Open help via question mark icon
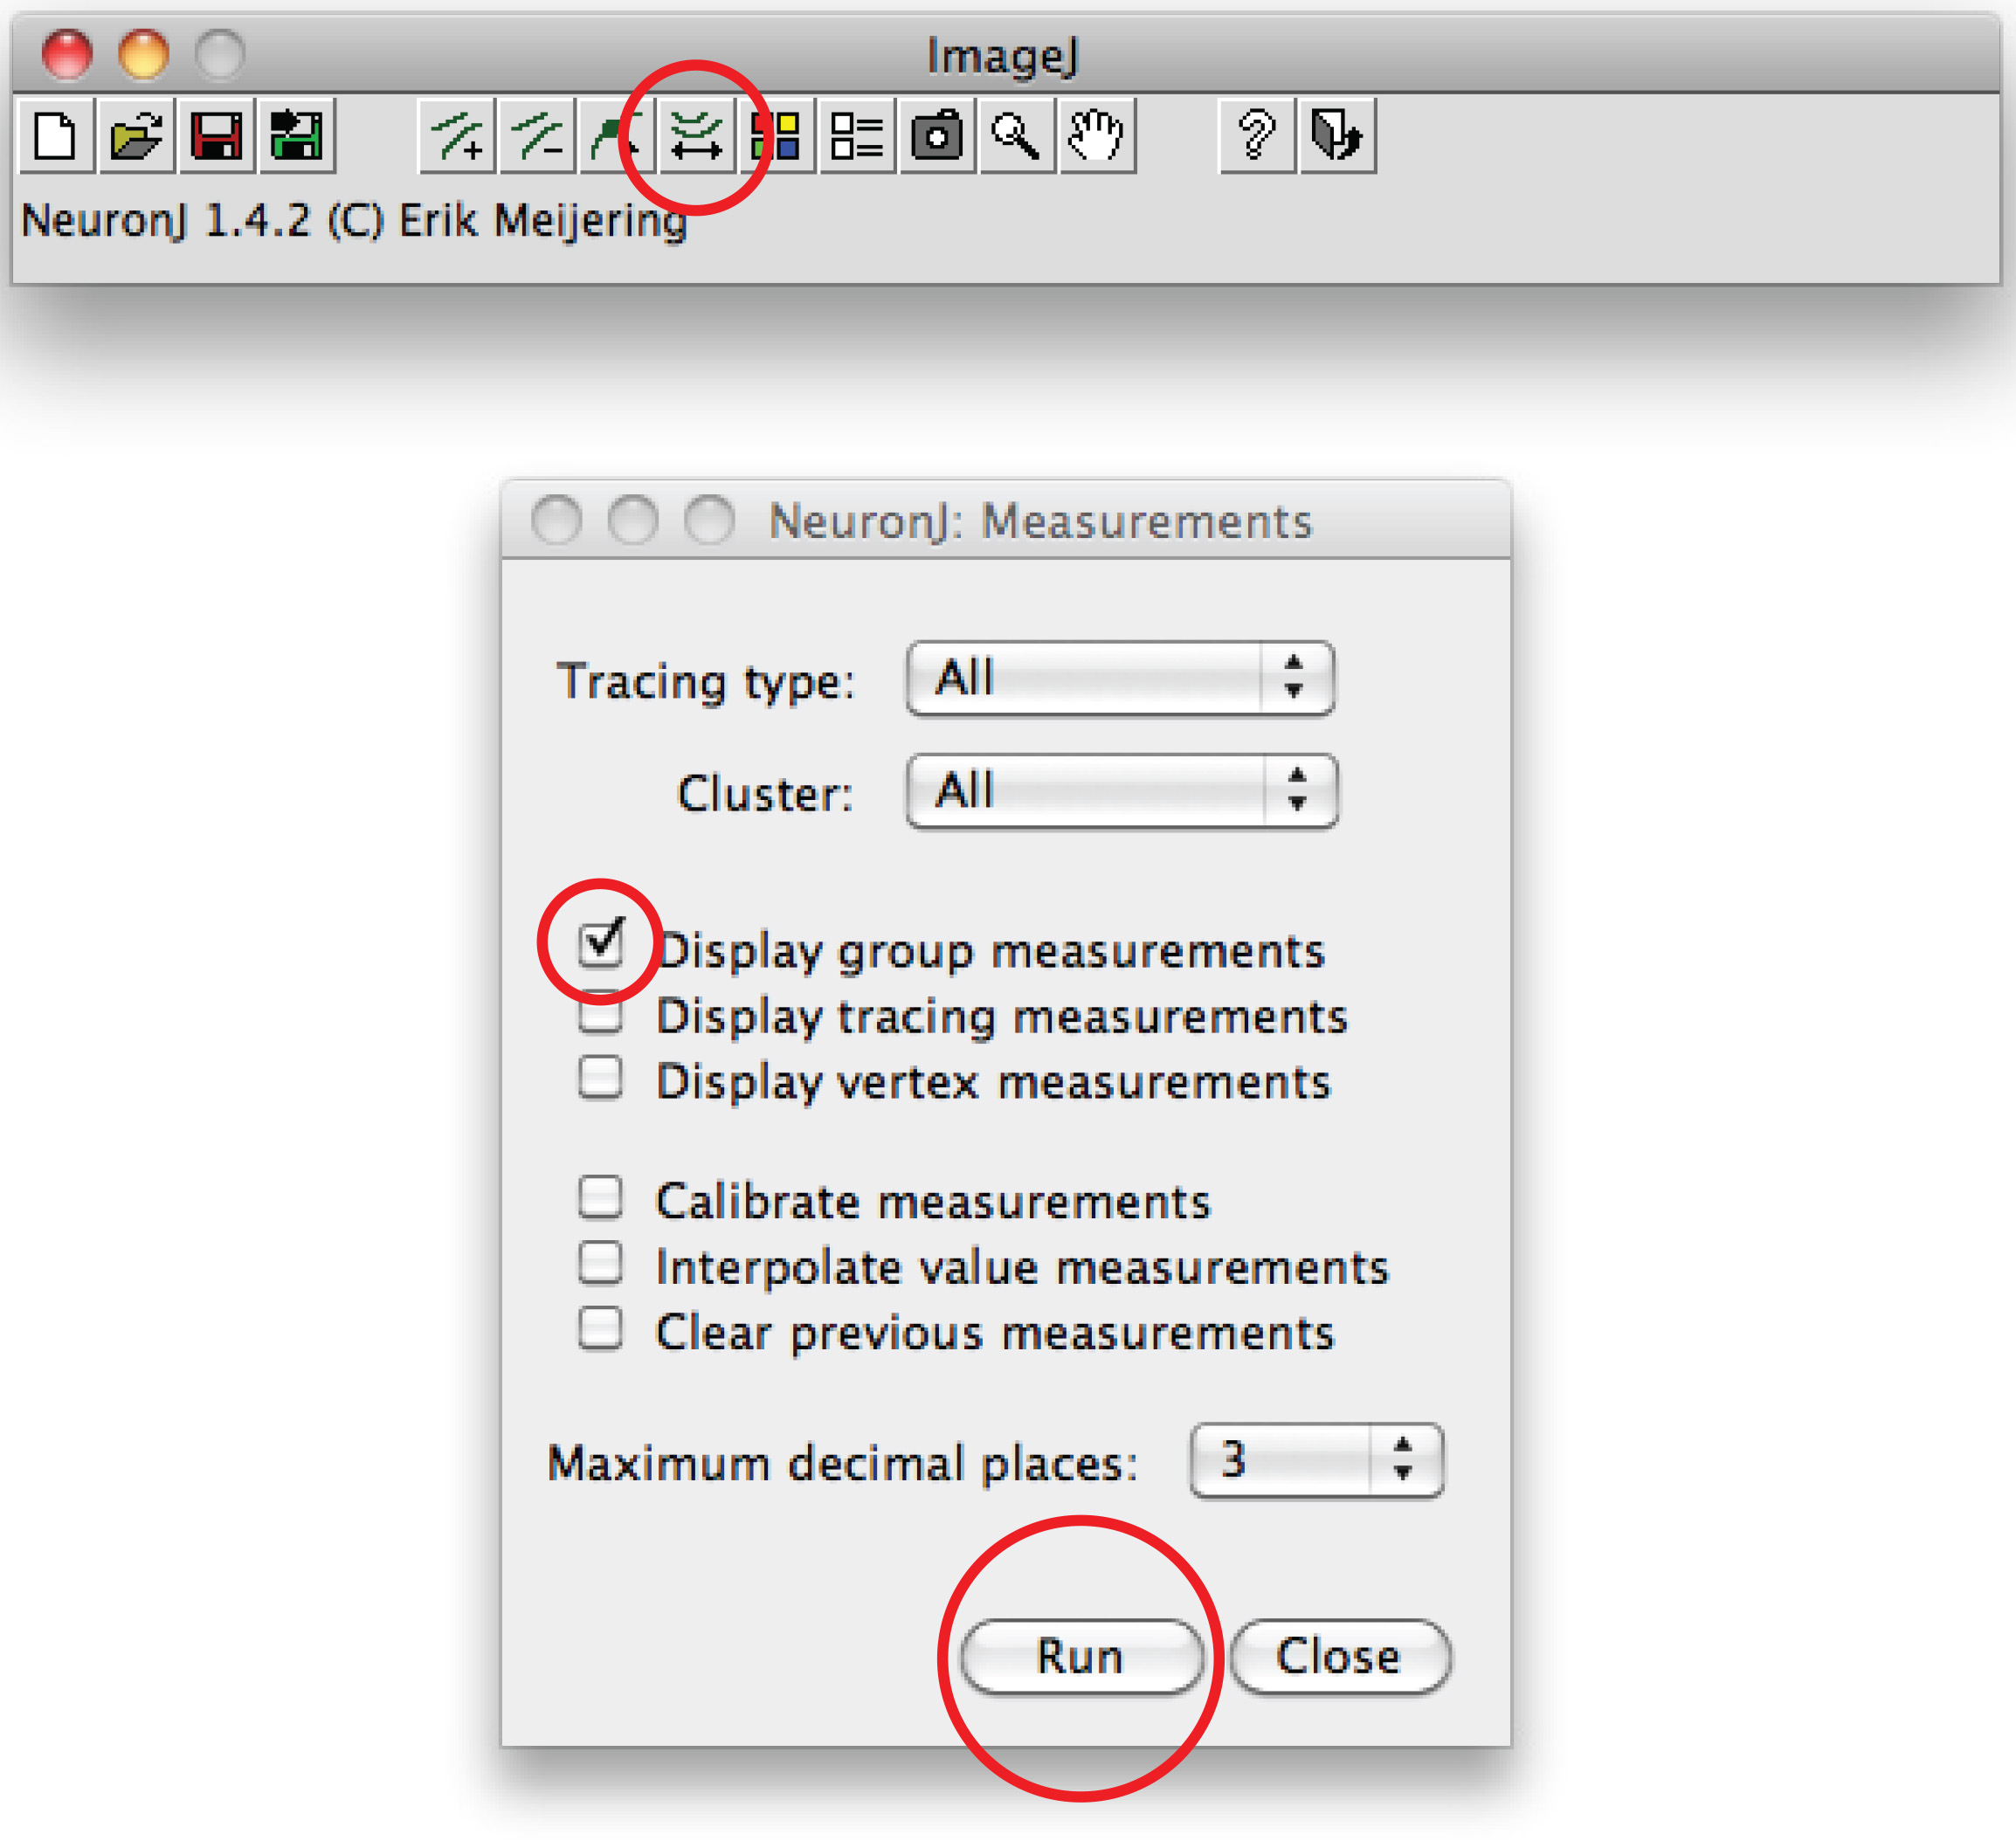Screen dimensions: 2016x1841 pyautogui.click(x=1257, y=136)
